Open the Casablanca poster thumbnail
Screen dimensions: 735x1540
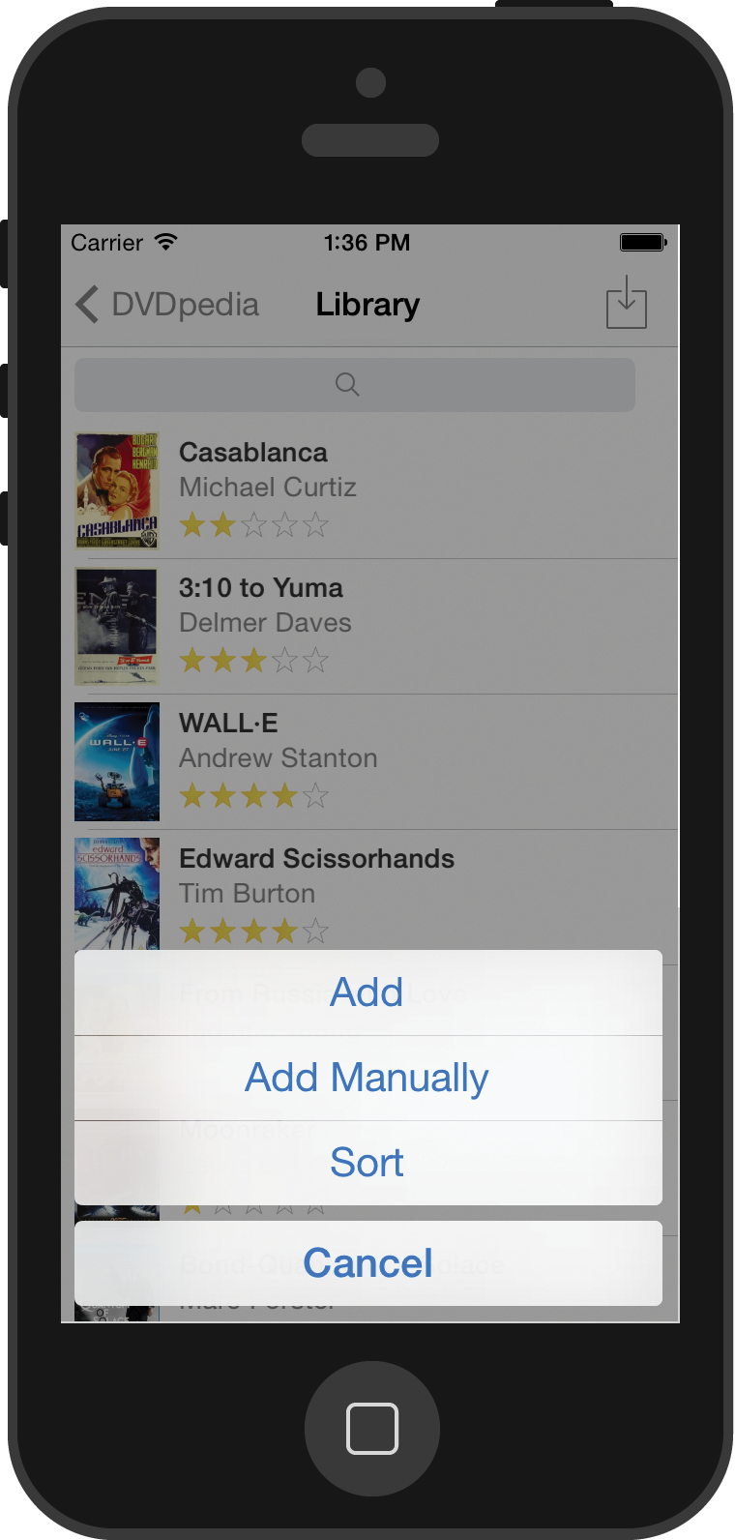coord(117,490)
